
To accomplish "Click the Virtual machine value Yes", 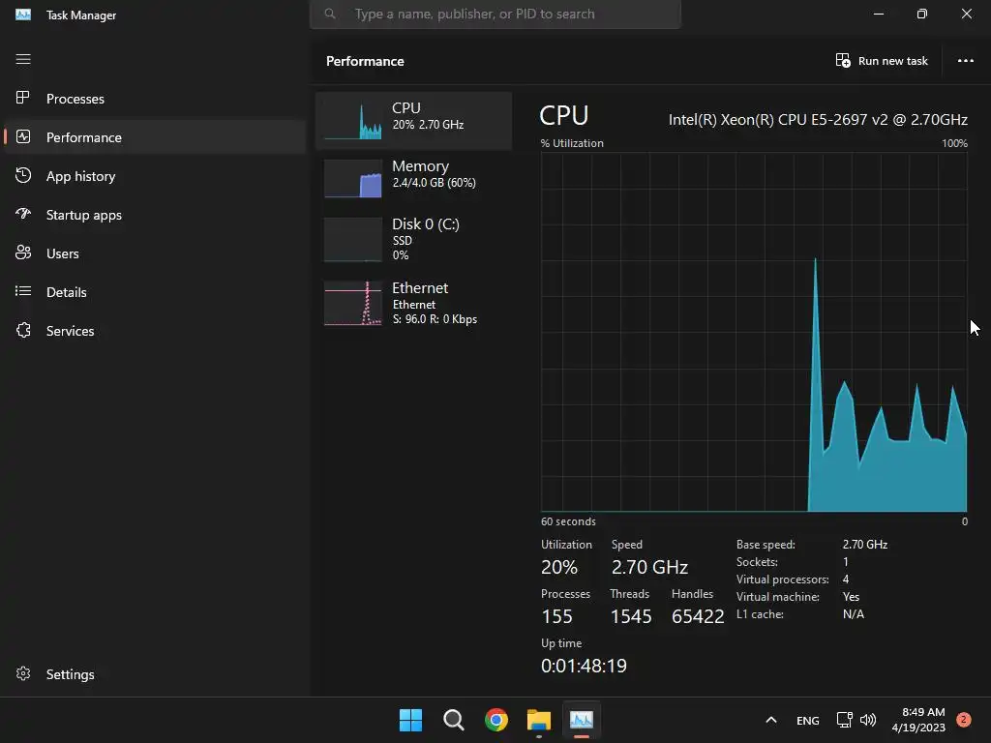I will (851, 596).
